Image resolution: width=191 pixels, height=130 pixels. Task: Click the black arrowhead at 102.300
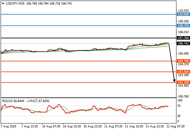[174, 81]
